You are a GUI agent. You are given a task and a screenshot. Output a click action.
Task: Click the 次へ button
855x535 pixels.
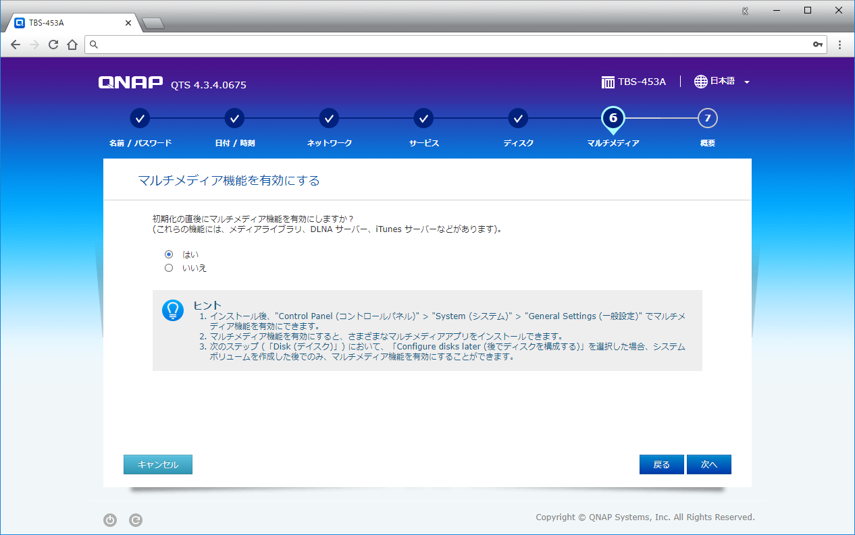click(x=708, y=464)
